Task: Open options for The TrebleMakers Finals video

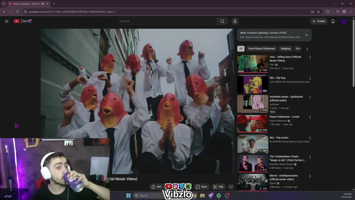Action: 310,157
